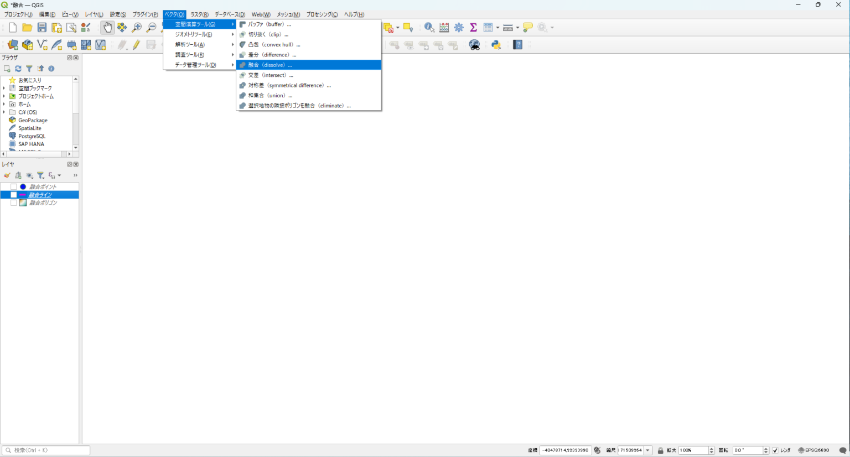Open the scale 縮尺 dropdown arrow

pos(648,450)
